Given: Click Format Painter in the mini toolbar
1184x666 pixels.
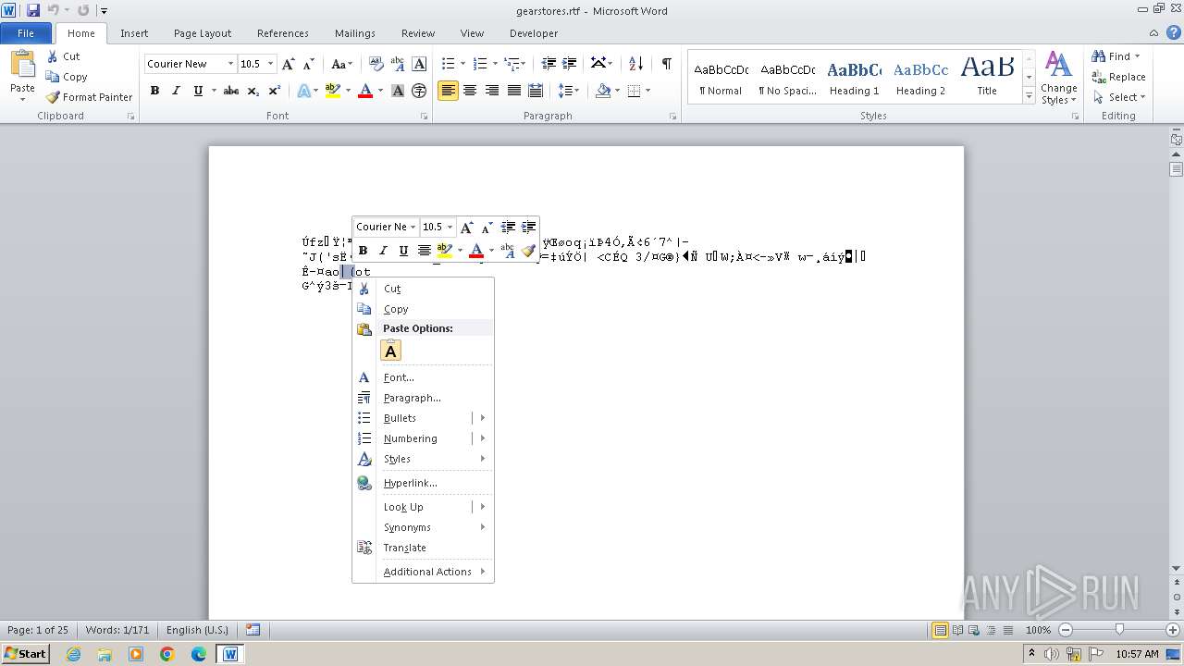Looking at the screenshot, I should [528, 251].
